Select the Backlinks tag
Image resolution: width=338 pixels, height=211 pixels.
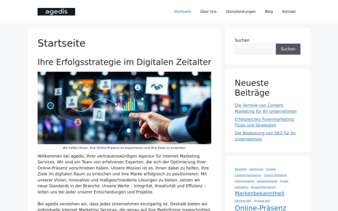tap(241, 169)
